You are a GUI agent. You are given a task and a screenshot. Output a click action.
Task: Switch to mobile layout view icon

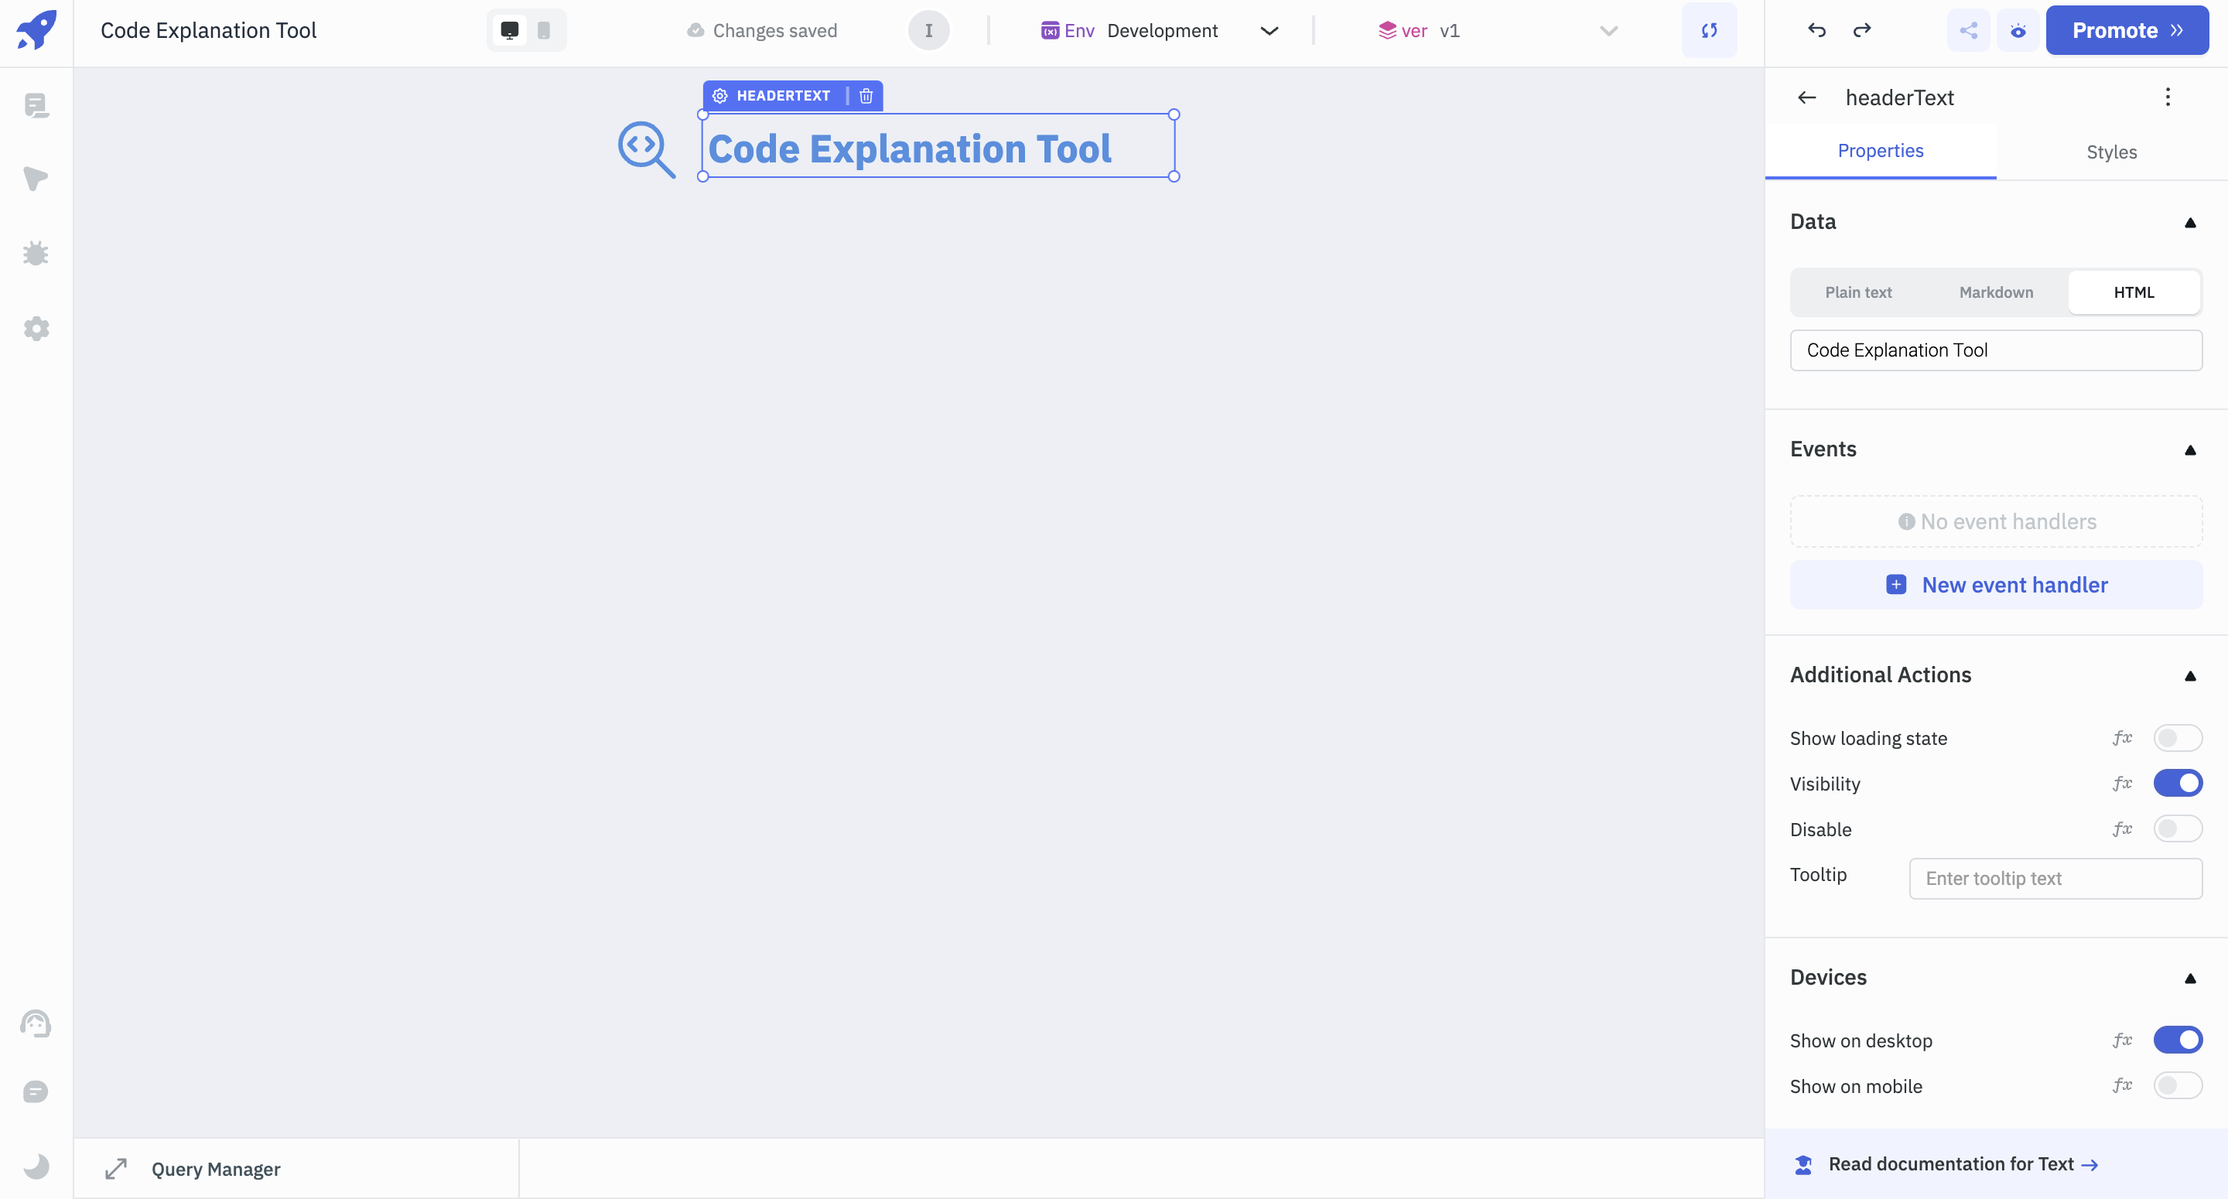point(544,30)
